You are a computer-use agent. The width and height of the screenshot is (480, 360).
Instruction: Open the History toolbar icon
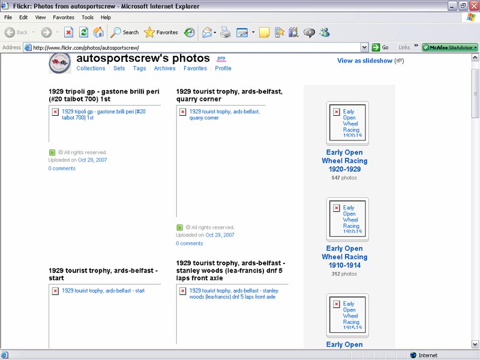[189, 32]
